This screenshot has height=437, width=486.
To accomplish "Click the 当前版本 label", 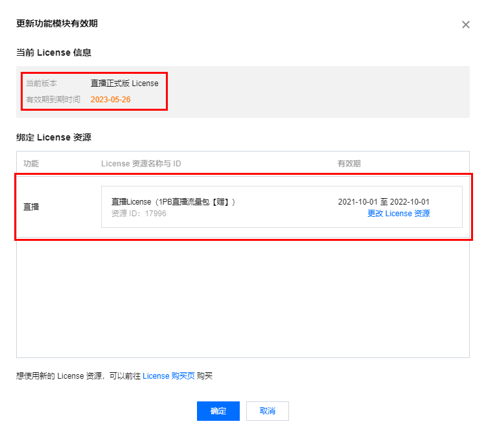I will (41, 84).
